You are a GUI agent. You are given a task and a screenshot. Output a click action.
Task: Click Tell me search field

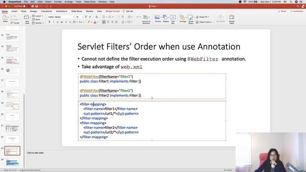click(x=128, y=11)
